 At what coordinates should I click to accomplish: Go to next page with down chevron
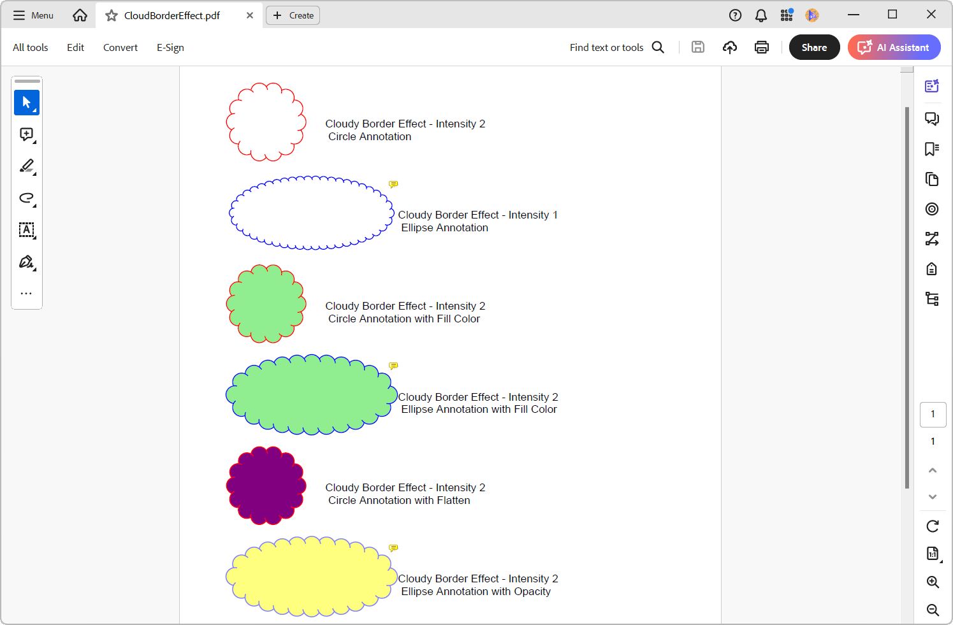pos(933,497)
